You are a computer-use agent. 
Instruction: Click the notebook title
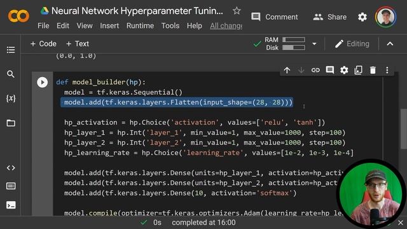click(137, 11)
